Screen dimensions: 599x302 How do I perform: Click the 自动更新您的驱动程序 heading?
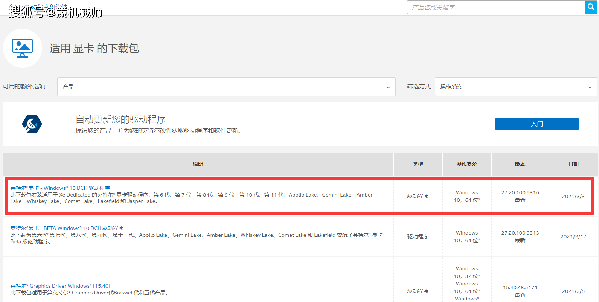click(121, 119)
